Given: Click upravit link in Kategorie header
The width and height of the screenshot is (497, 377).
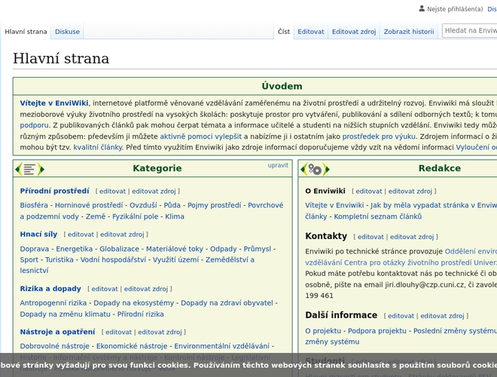Looking at the screenshot, I should click(278, 164).
